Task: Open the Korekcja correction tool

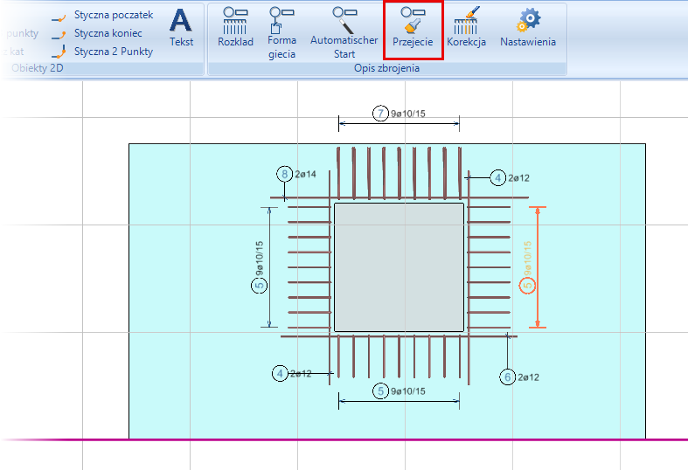Action: (x=466, y=28)
